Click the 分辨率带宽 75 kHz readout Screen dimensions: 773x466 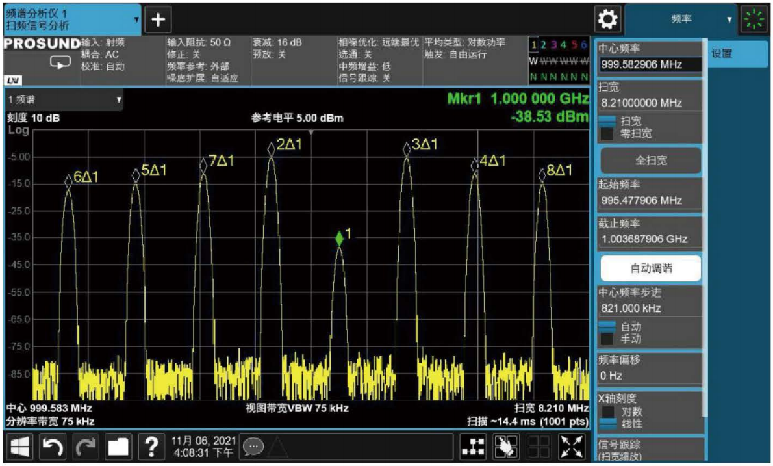pos(50,422)
